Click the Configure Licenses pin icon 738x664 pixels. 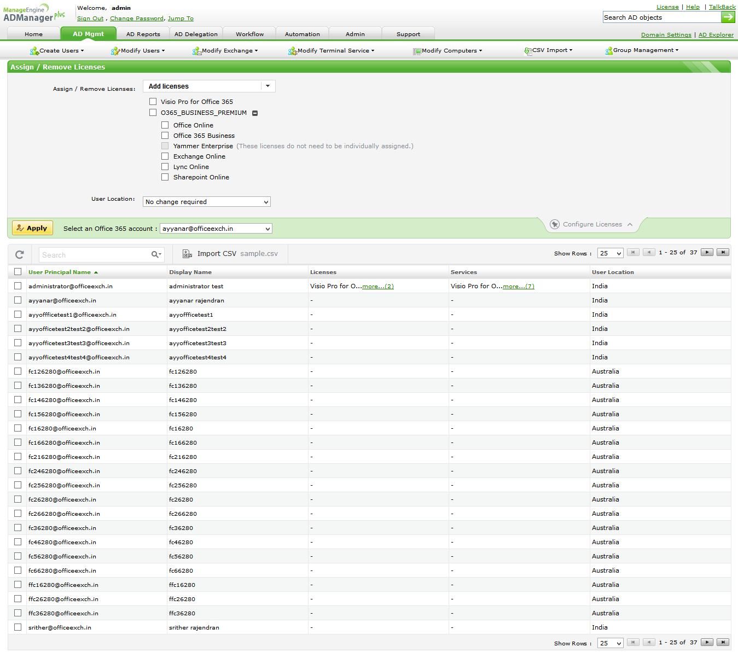pos(554,224)
